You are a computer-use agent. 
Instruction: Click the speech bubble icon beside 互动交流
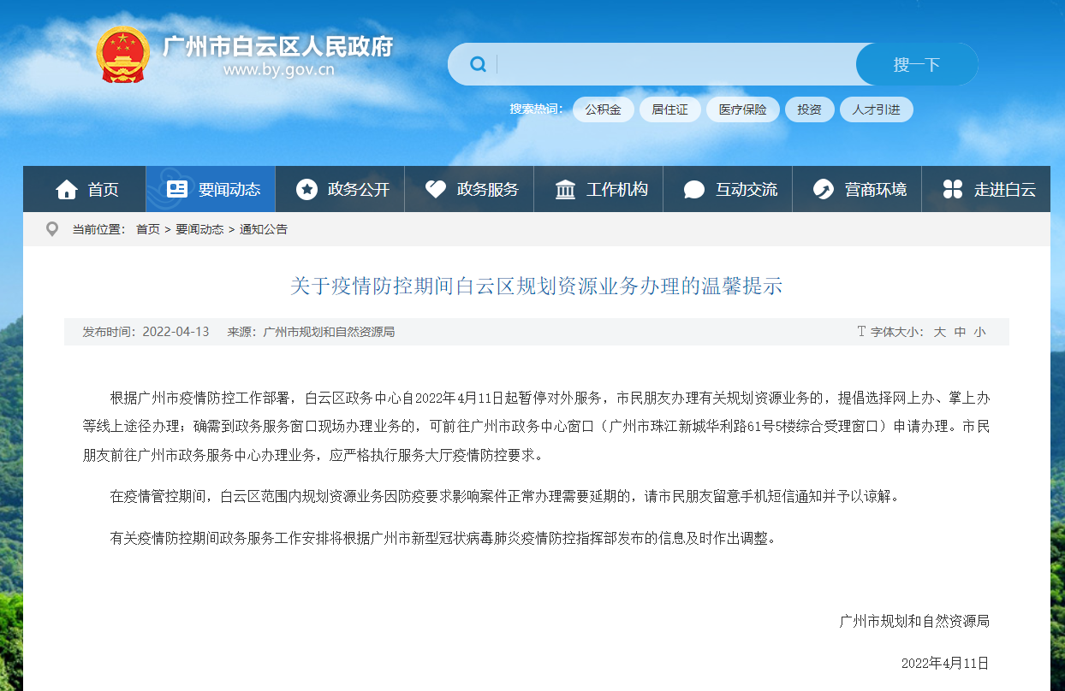click(694, 190)
